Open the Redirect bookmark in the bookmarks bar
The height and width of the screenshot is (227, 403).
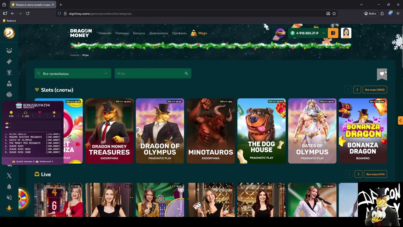(x=9, y=21)
